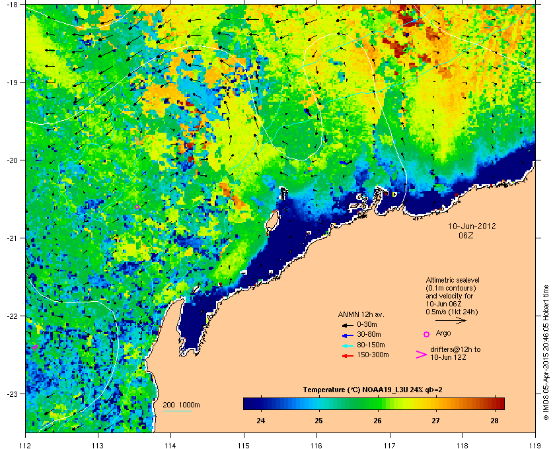555x449 pixels.
Task: Click the 0.5m/s velocity scale arrow
Action: point(451,321)
